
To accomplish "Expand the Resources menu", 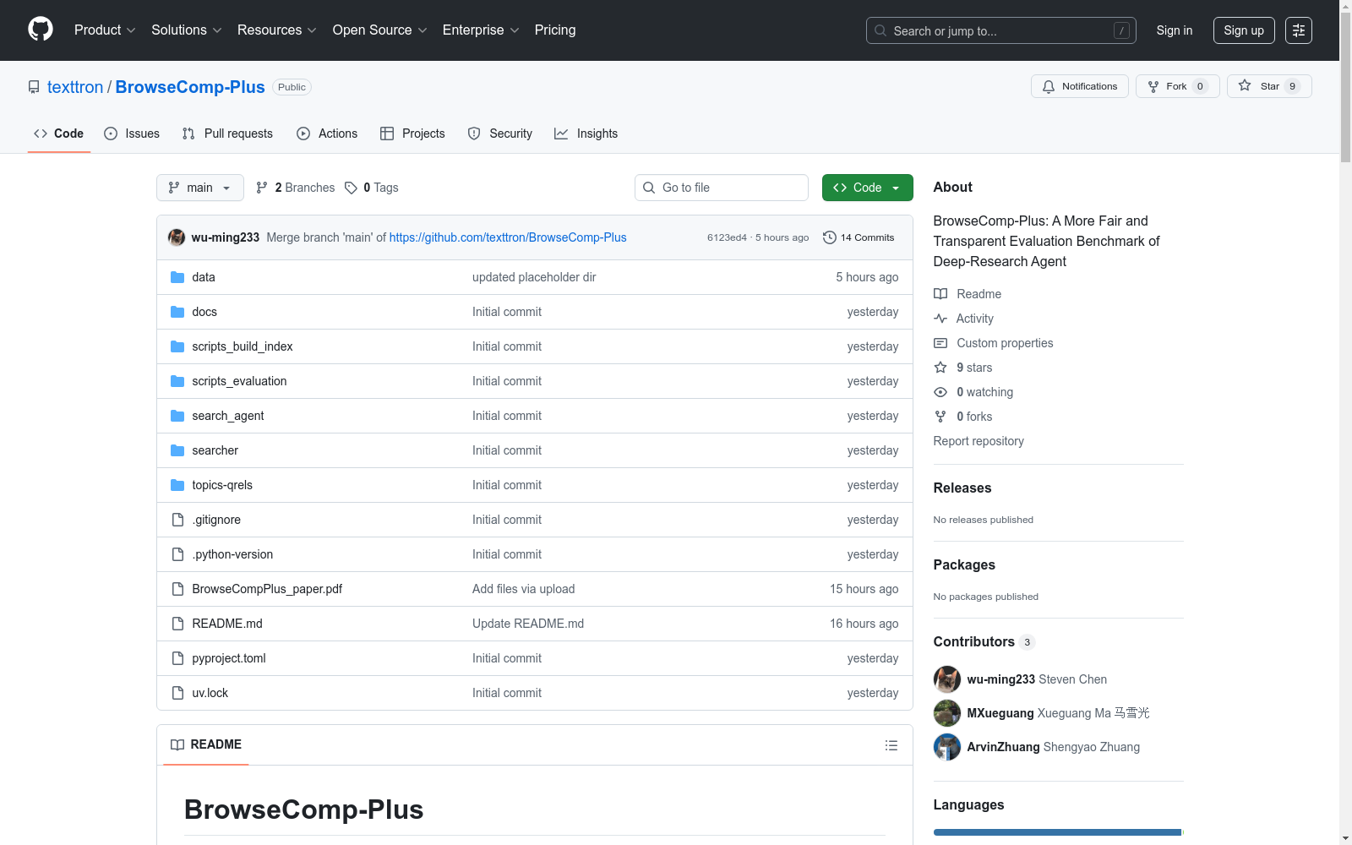I will (276, 30).
